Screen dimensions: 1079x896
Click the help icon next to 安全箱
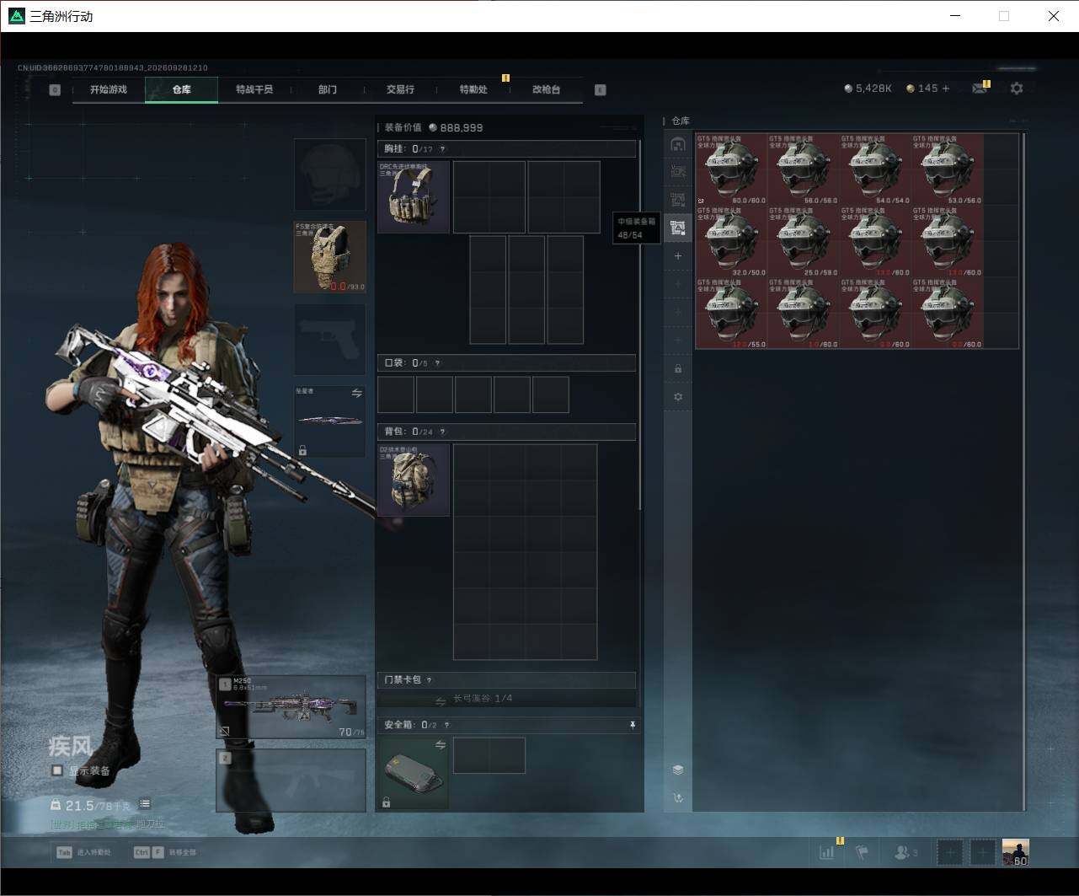446,725
